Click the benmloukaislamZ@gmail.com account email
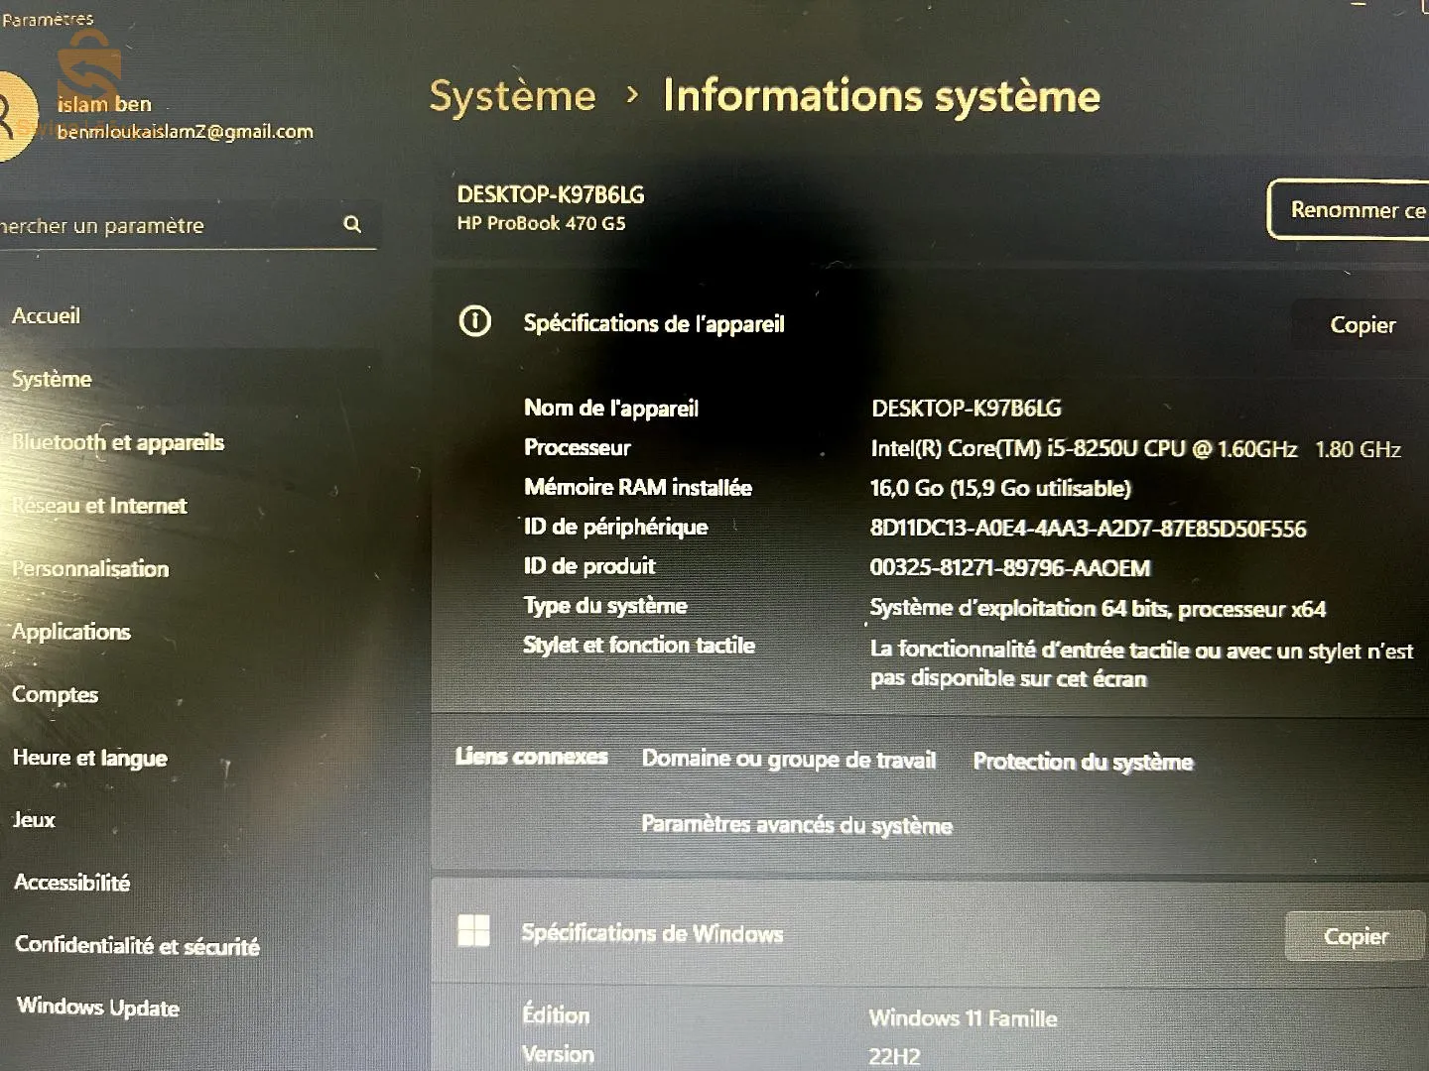1429x1071 pixels. tap(186, 132)
